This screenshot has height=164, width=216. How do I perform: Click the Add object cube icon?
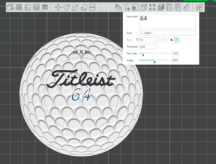[10, 7]
